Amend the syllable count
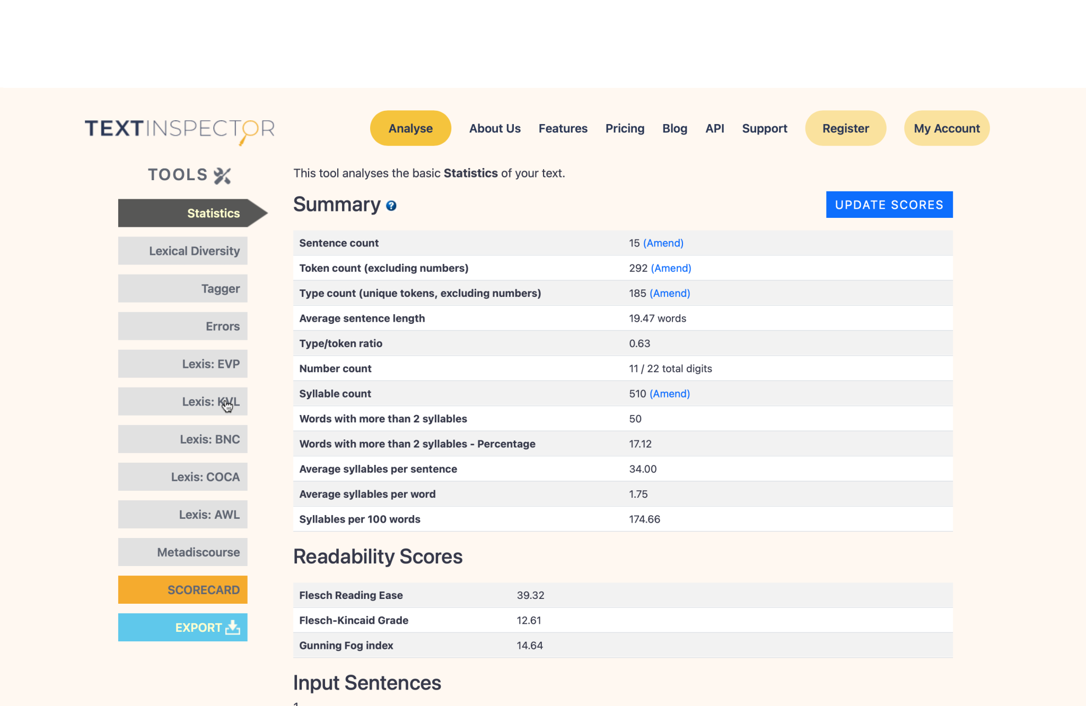This screenshot has height=706, width=1086. coord(669,394)
